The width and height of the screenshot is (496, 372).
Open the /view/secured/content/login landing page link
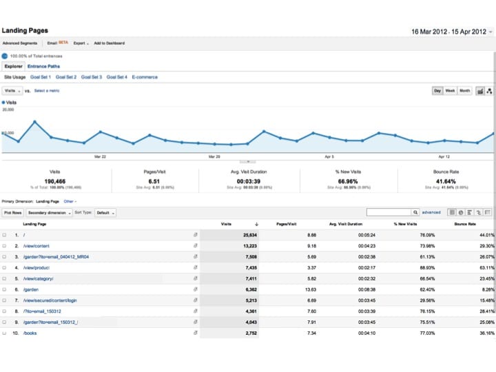coord(50,301)
